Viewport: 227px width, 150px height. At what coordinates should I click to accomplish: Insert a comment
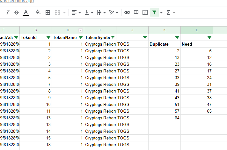tap(136, 12)
